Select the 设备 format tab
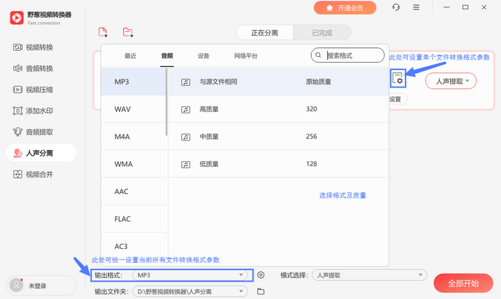501x299 pixels. click(x=203, y=56)
